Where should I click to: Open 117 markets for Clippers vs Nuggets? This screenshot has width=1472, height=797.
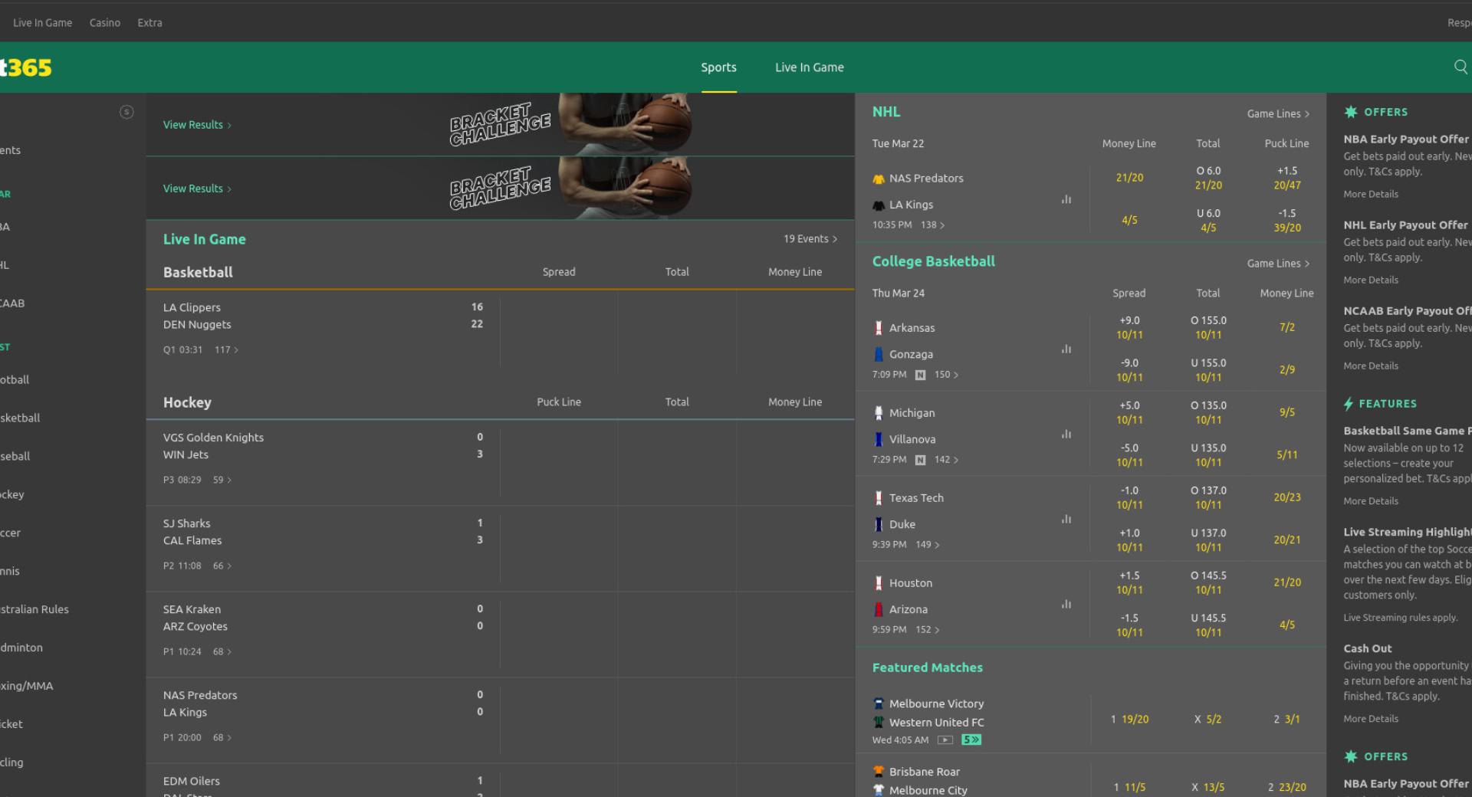226,350
